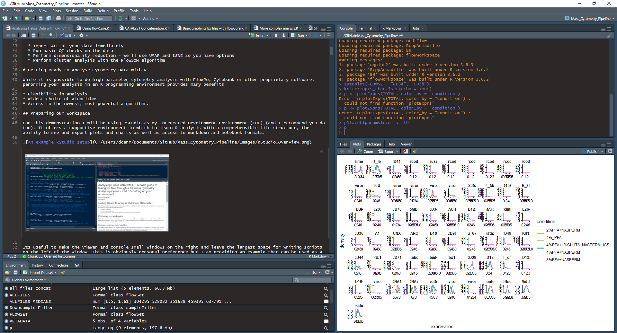Clear the console with broom icon
The image size is (617, 333).
click(610, 36)
